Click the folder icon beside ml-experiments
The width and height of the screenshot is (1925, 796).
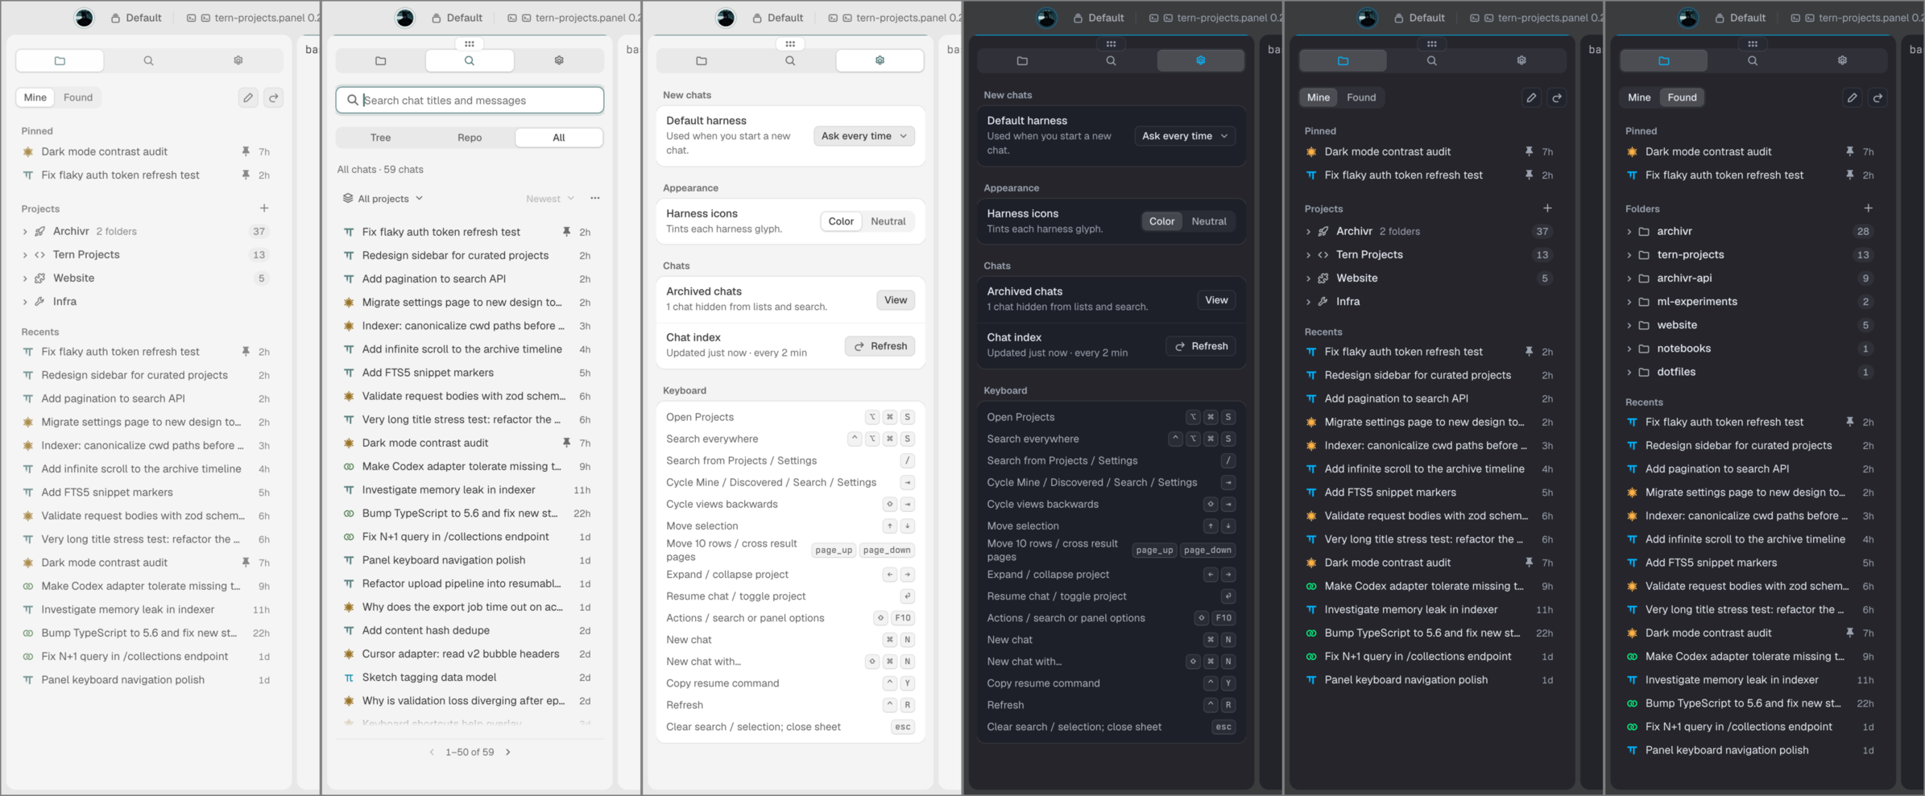click(1644, 302)
